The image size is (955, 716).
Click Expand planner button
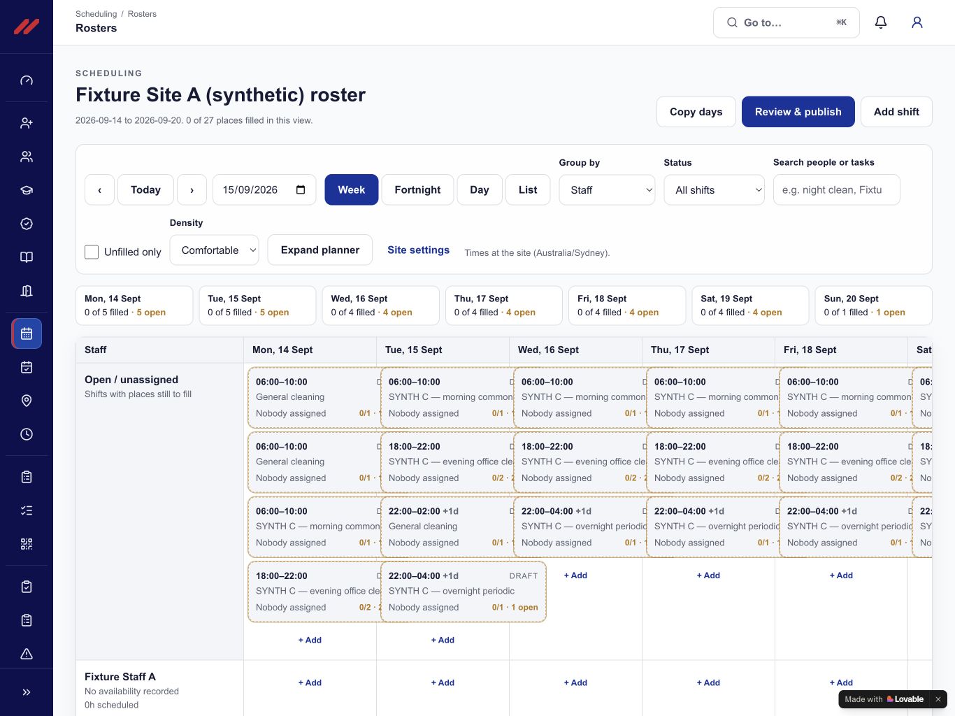click(320, 250)
